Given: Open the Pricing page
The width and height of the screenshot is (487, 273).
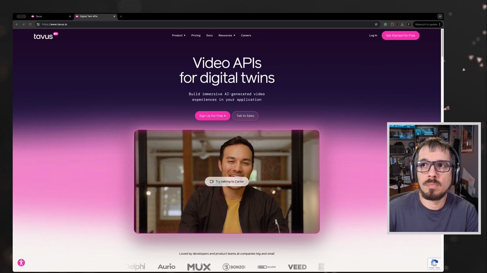Looking at the screenshot, I should 196,36.
